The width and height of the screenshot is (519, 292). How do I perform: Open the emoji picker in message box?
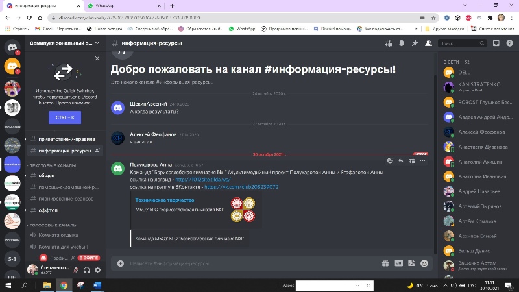pos(424,263)
